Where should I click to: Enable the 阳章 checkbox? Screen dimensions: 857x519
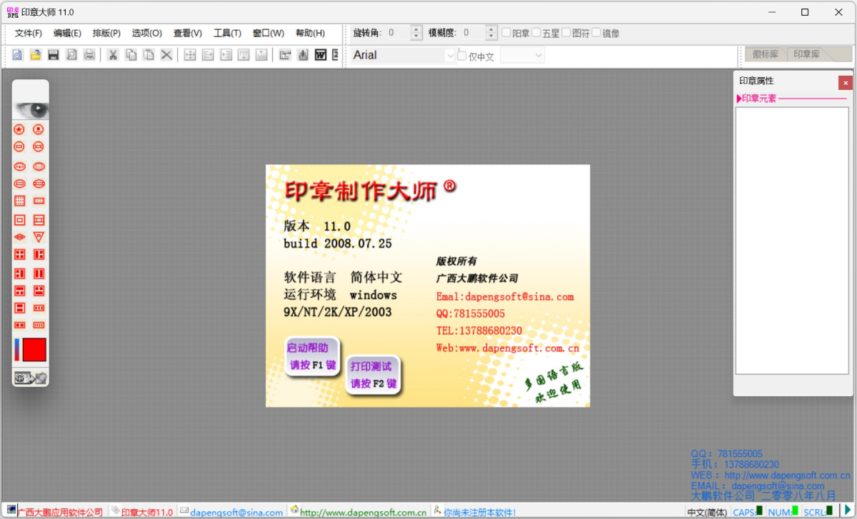click(506, 33)
